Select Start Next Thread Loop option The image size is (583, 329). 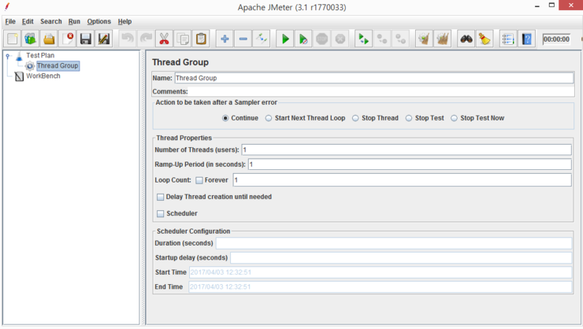pos(269,118)
